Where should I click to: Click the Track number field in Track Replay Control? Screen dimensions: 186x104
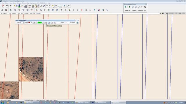click(x=21, y=23)
